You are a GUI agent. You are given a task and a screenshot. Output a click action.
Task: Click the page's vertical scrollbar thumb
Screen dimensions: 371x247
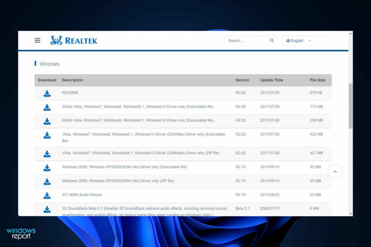(x=350, y=105)
